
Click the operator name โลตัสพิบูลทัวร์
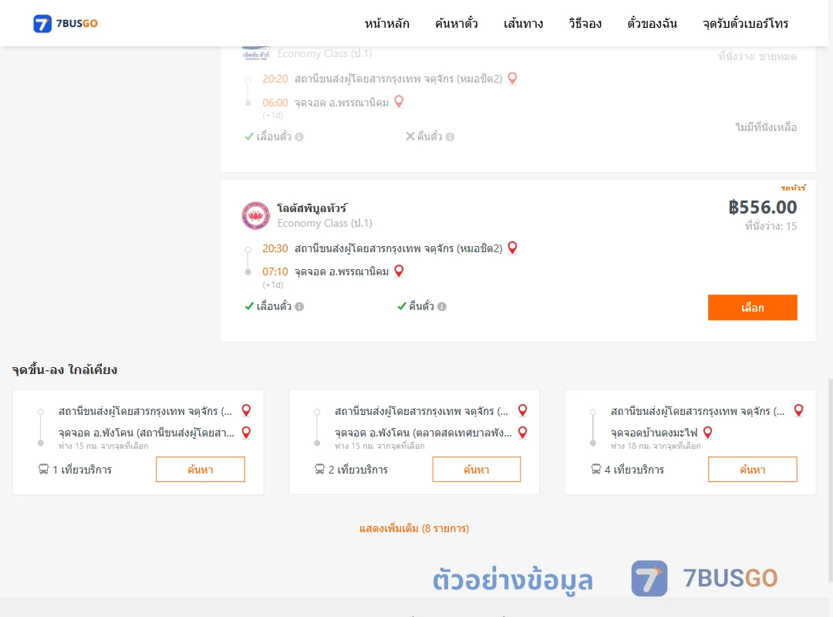point(312,207)
